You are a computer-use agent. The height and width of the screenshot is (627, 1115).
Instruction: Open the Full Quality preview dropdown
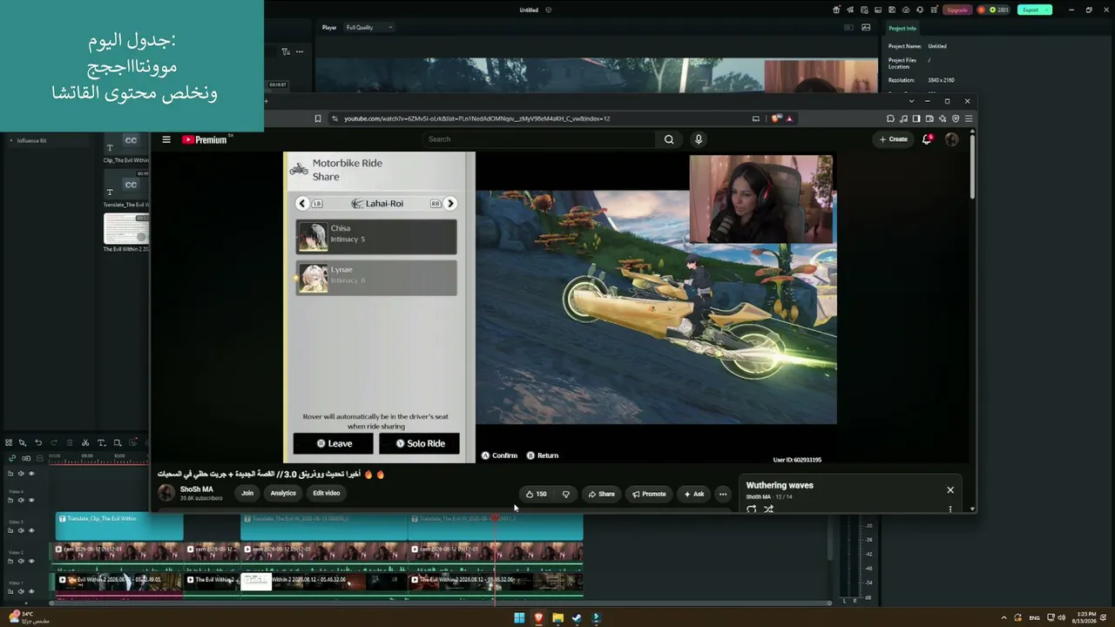[x=368, y=27]
